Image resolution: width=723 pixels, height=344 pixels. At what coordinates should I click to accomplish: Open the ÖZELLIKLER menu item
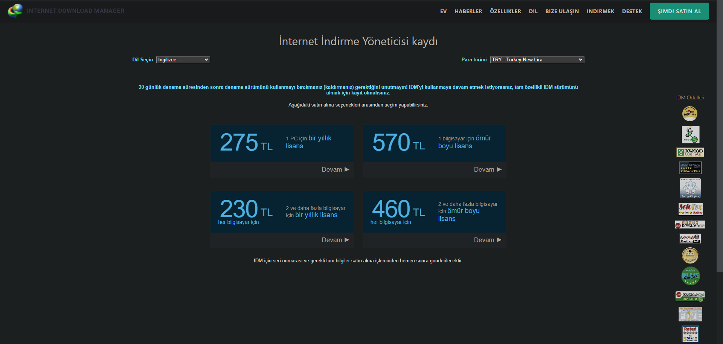pos(505,11)
